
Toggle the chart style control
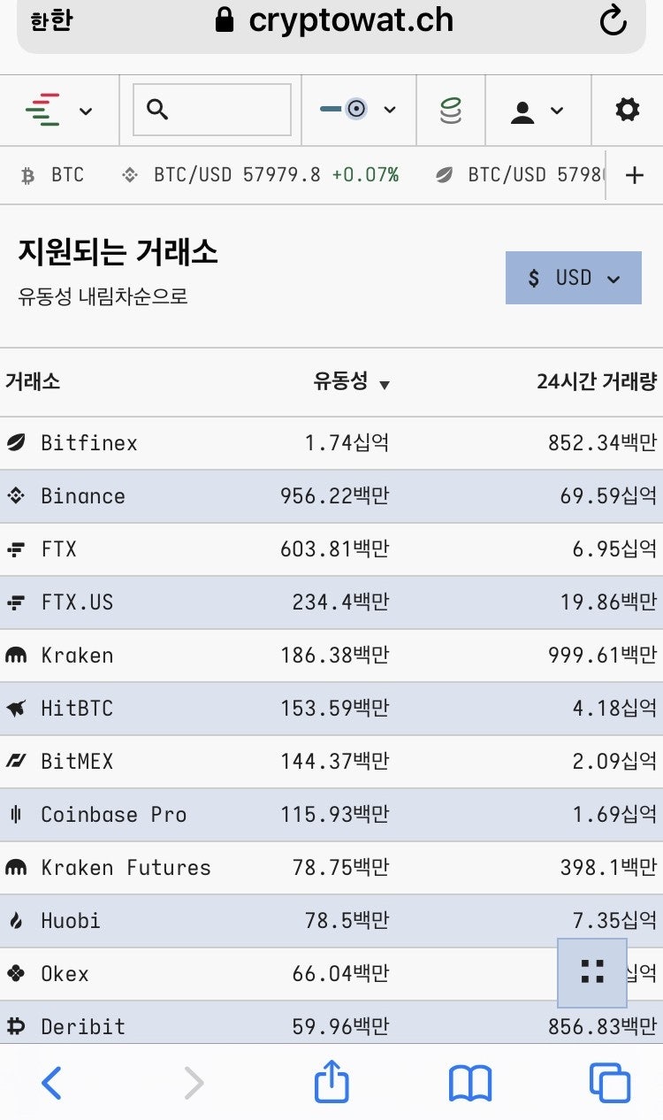point(358,110)
